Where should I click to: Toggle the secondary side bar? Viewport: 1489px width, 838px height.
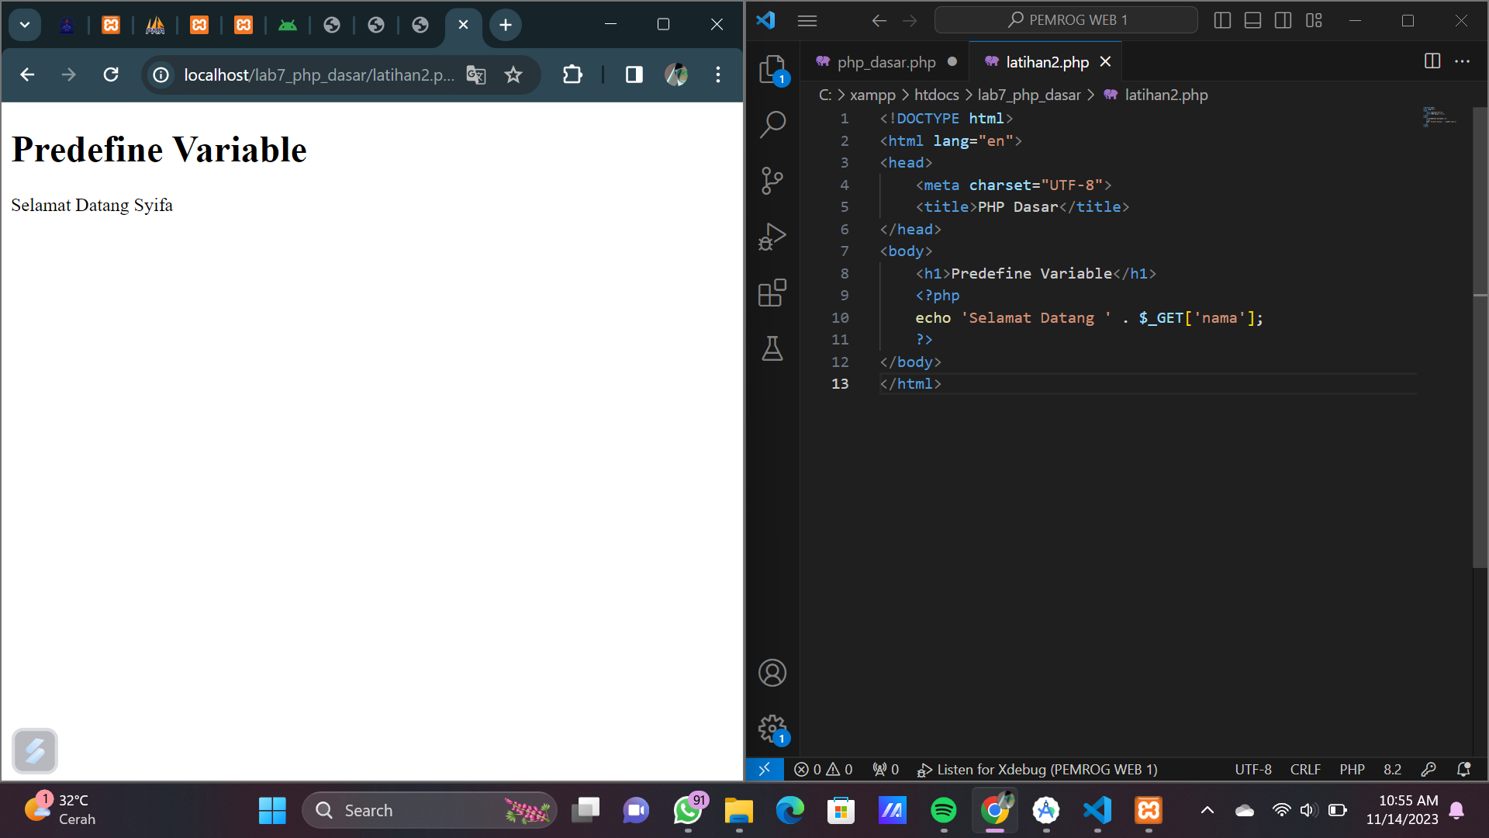pos(1283,20)
